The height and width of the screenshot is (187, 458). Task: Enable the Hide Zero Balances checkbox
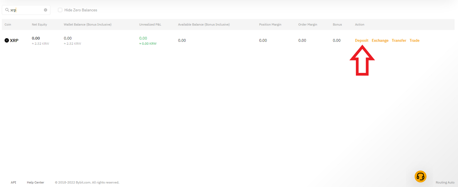tap(60, 10)
